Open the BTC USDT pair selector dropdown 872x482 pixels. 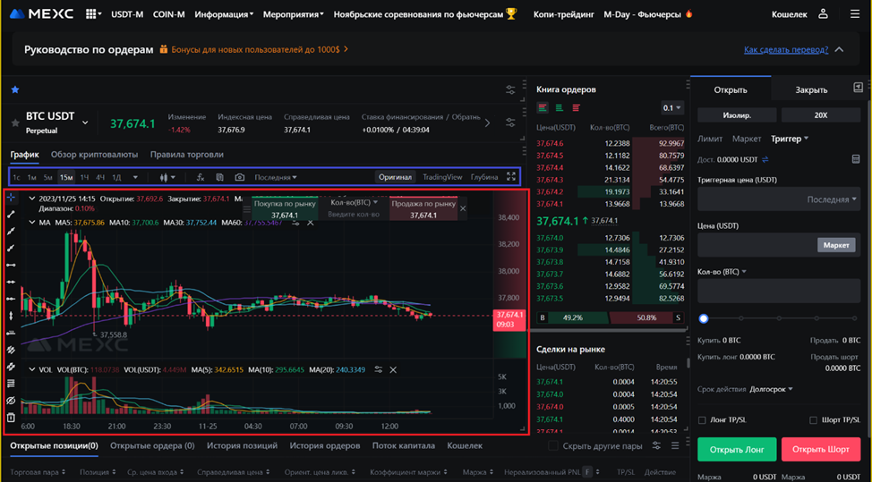click(x=86, y=123)
